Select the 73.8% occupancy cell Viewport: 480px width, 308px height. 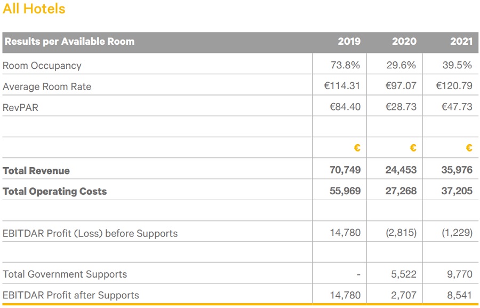pos(345,66)
